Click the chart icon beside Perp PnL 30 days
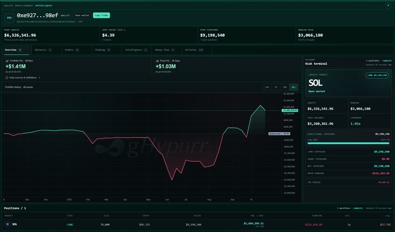 (x=157, y=61)
